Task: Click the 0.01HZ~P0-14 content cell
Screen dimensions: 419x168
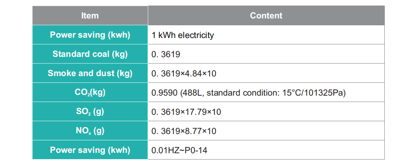Action: (x=177, y=151)
